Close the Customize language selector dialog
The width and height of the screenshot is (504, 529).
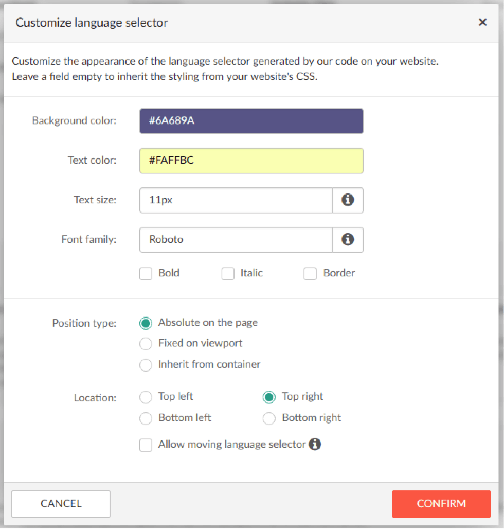pyautogui.click(x=482, y=22)
